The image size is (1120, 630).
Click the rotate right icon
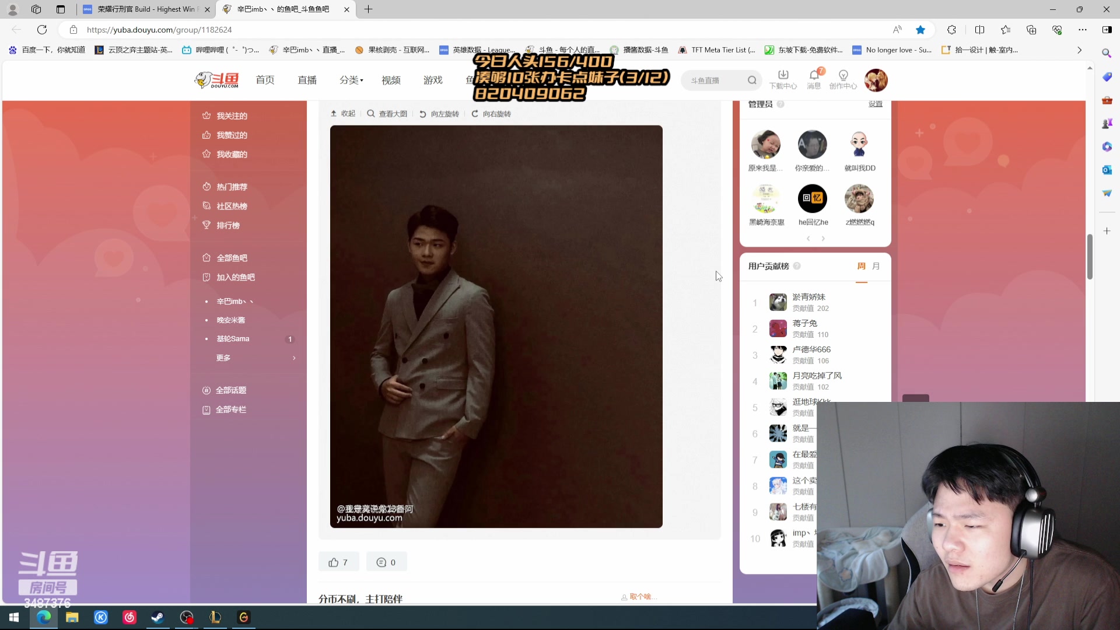click(x=475, y=114)
